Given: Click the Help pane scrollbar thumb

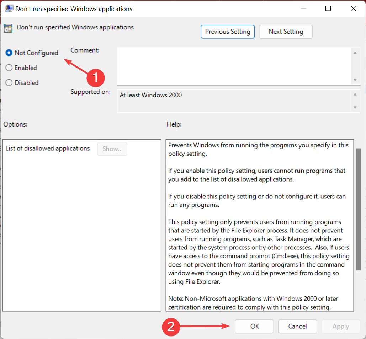Looking at the screenshot, I should coord(358,209).
